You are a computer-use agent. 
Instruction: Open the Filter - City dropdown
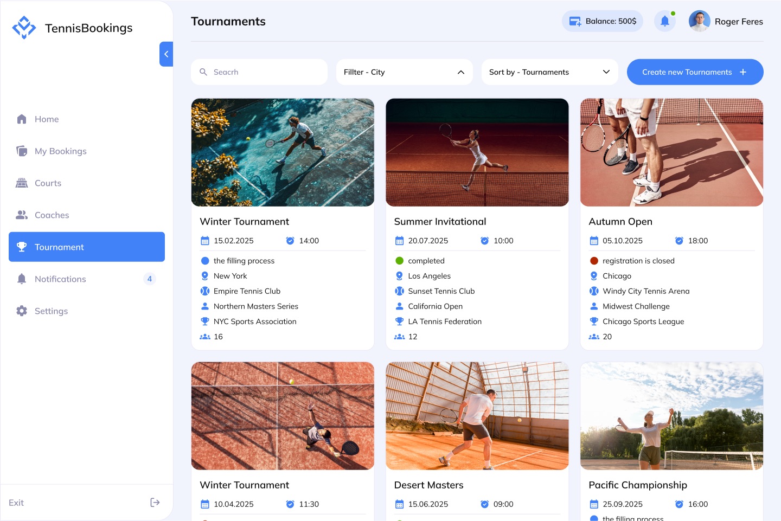(405, 72)
